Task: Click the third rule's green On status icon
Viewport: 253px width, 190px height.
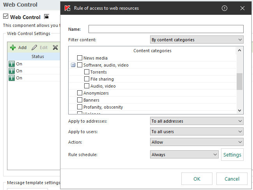Action: 12,78
